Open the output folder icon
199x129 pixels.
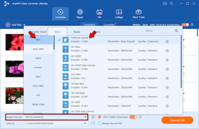point(93,123)
